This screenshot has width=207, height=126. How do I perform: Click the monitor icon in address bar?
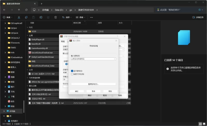[34, 10]
